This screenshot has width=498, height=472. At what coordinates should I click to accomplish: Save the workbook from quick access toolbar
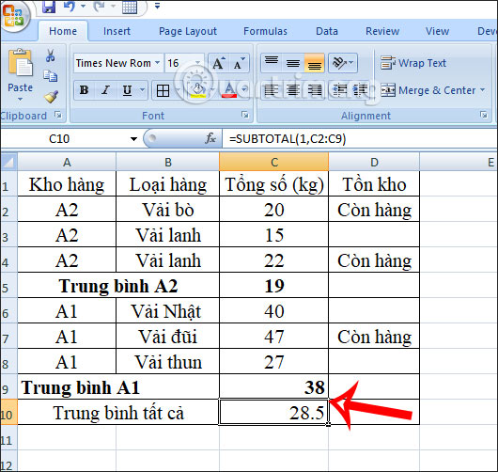[x=49, y=6]
